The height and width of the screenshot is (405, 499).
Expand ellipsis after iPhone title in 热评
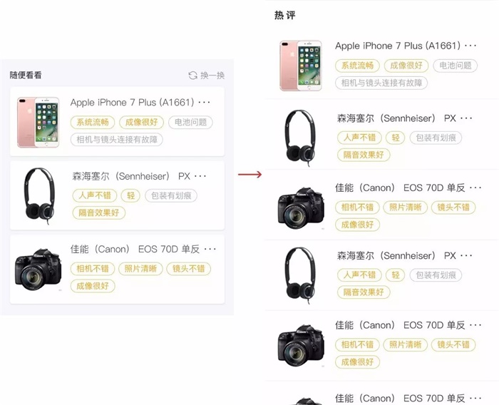click(x=470, y=46)
